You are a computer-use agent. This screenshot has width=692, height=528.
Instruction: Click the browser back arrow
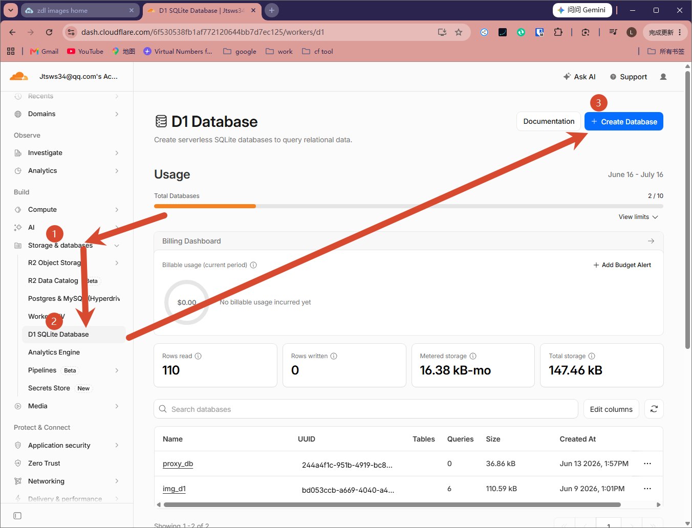[x=12, y=32]
